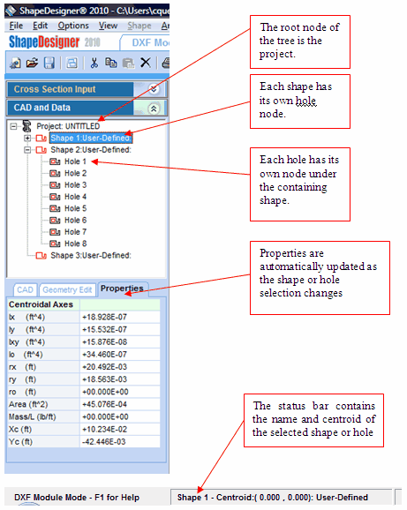The height and width of the screenshot is (510, 407).
Task: Click the Hole 3 node icon
Action: 55,185
